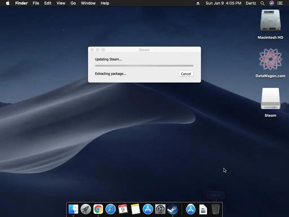Click the Steam update progress bar
Viewport: 289px width, 217px height.
click(144, 66)
